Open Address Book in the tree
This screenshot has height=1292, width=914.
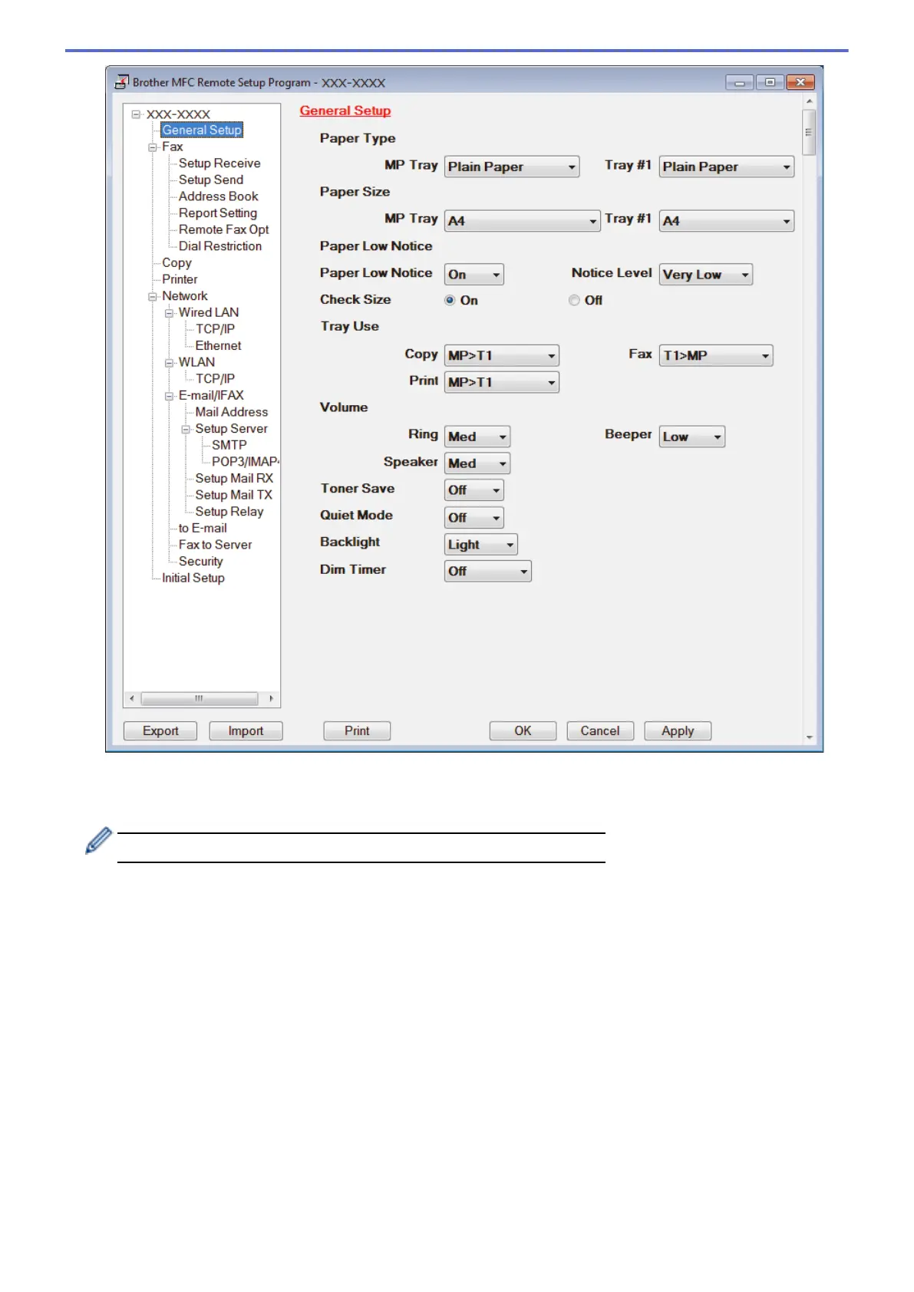coord(219,196)
